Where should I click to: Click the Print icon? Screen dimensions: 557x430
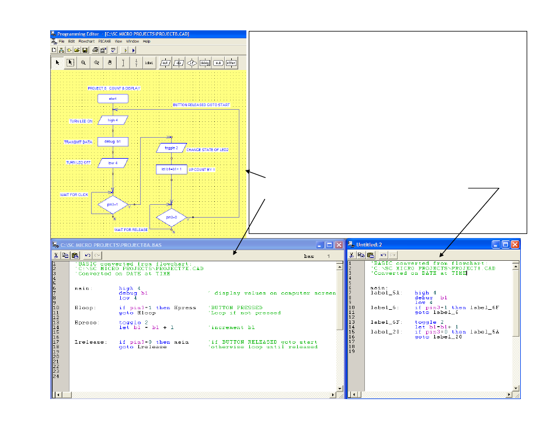click(x=95, y=50)
